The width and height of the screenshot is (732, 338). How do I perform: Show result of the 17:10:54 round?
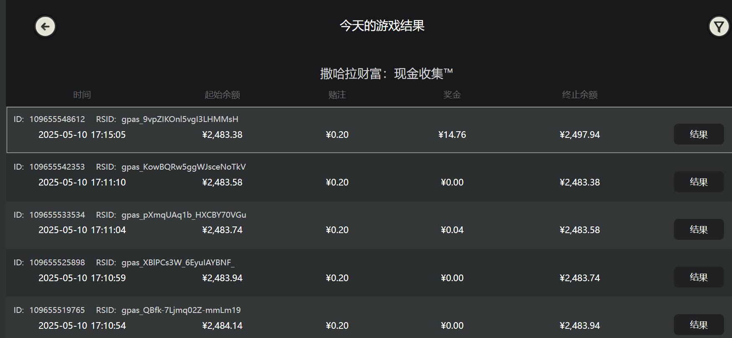tap(699, 325)
